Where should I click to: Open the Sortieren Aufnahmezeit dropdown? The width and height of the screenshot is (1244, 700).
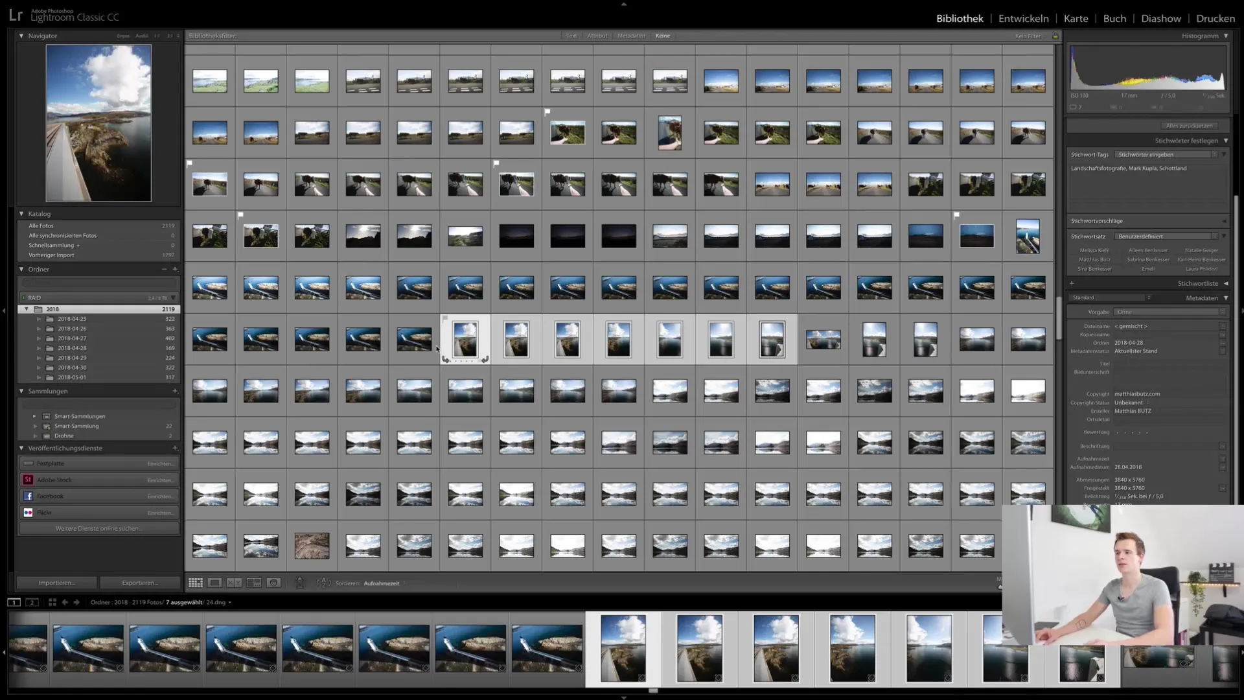click(384, 583)
